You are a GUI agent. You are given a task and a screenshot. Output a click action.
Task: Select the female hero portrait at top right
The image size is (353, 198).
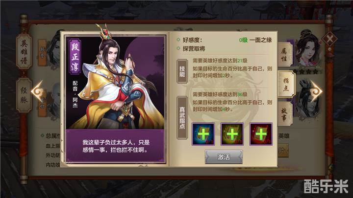click(307, 49)
